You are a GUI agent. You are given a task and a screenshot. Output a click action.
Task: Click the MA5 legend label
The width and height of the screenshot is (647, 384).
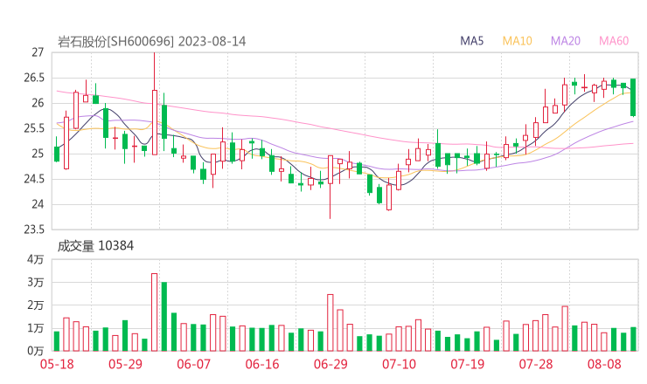[x=471, y=41]
